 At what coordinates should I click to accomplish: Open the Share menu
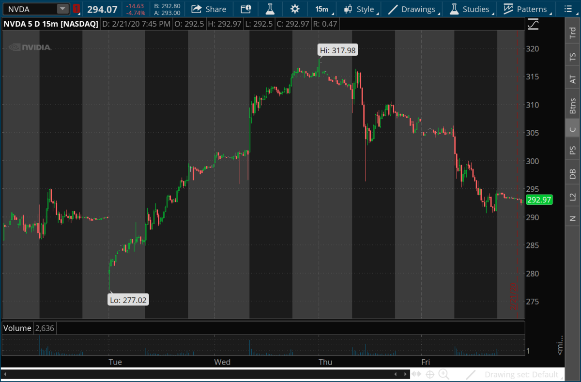point(209,9)
